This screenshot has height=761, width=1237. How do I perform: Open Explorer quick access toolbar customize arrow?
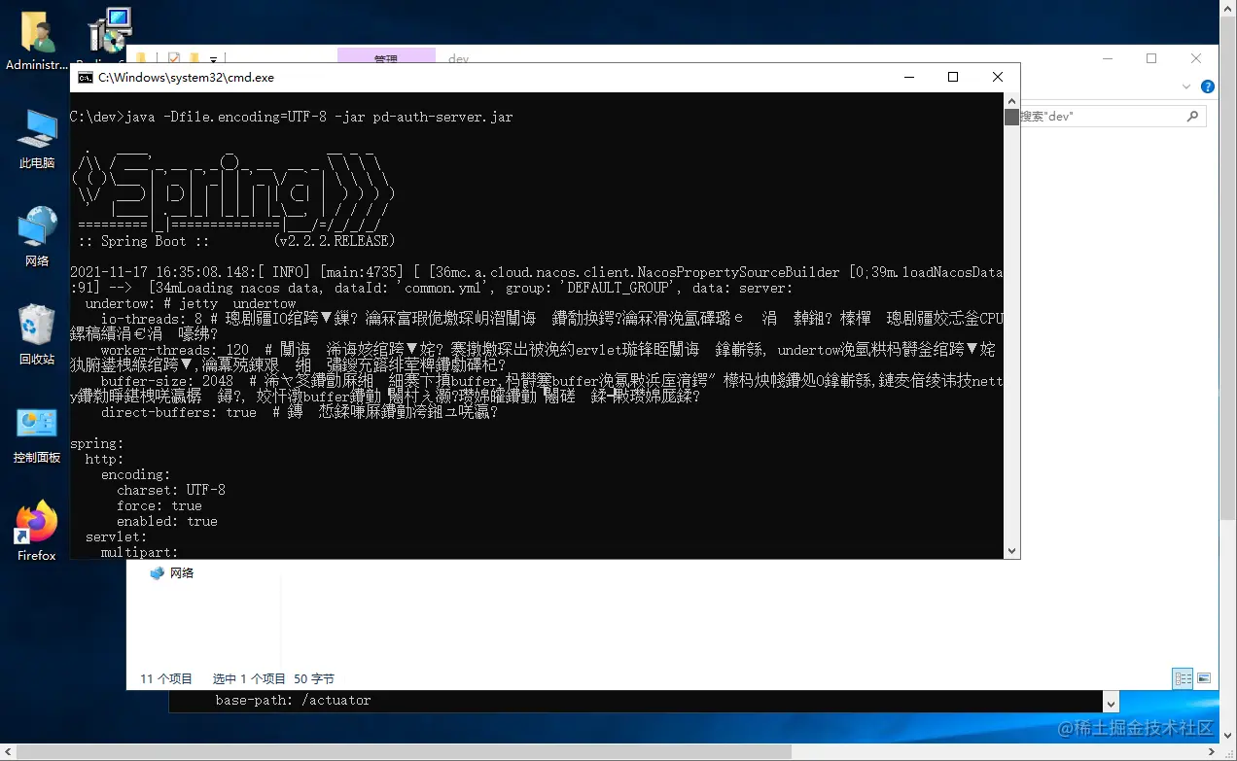(214, 59)
